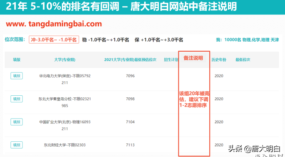Click the 211 tag under 华北电力大学(保定)
Viewport: 285px width, 157px height.
coord(65,83)
